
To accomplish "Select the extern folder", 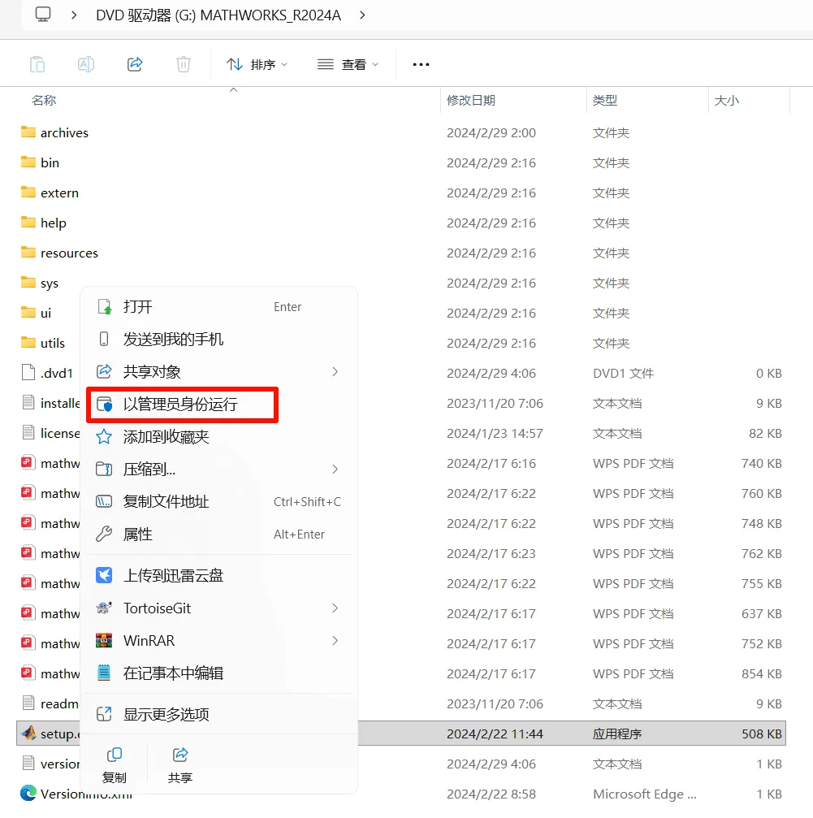I will [x=50, y=193].
